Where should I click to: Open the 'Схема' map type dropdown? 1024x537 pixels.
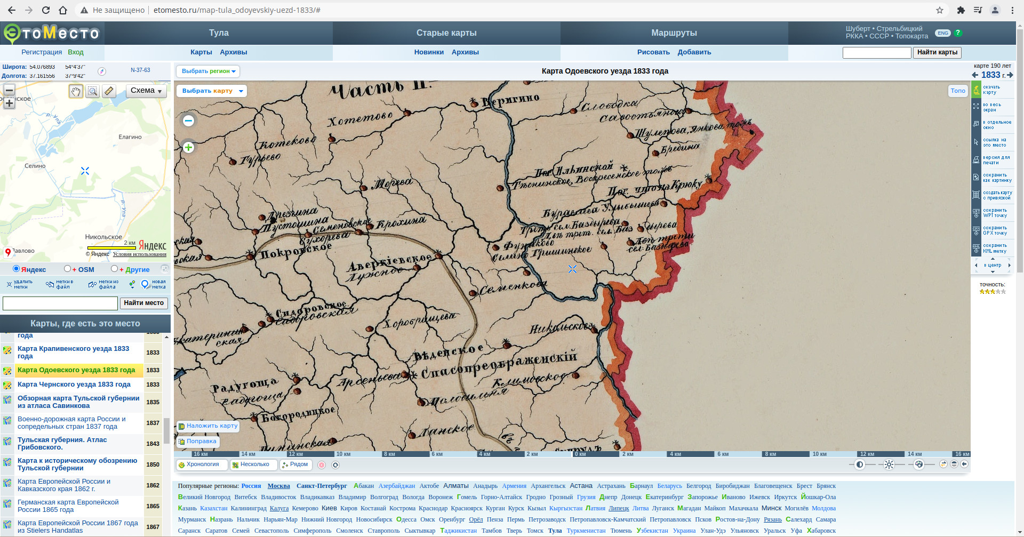[x=146, y=91]
